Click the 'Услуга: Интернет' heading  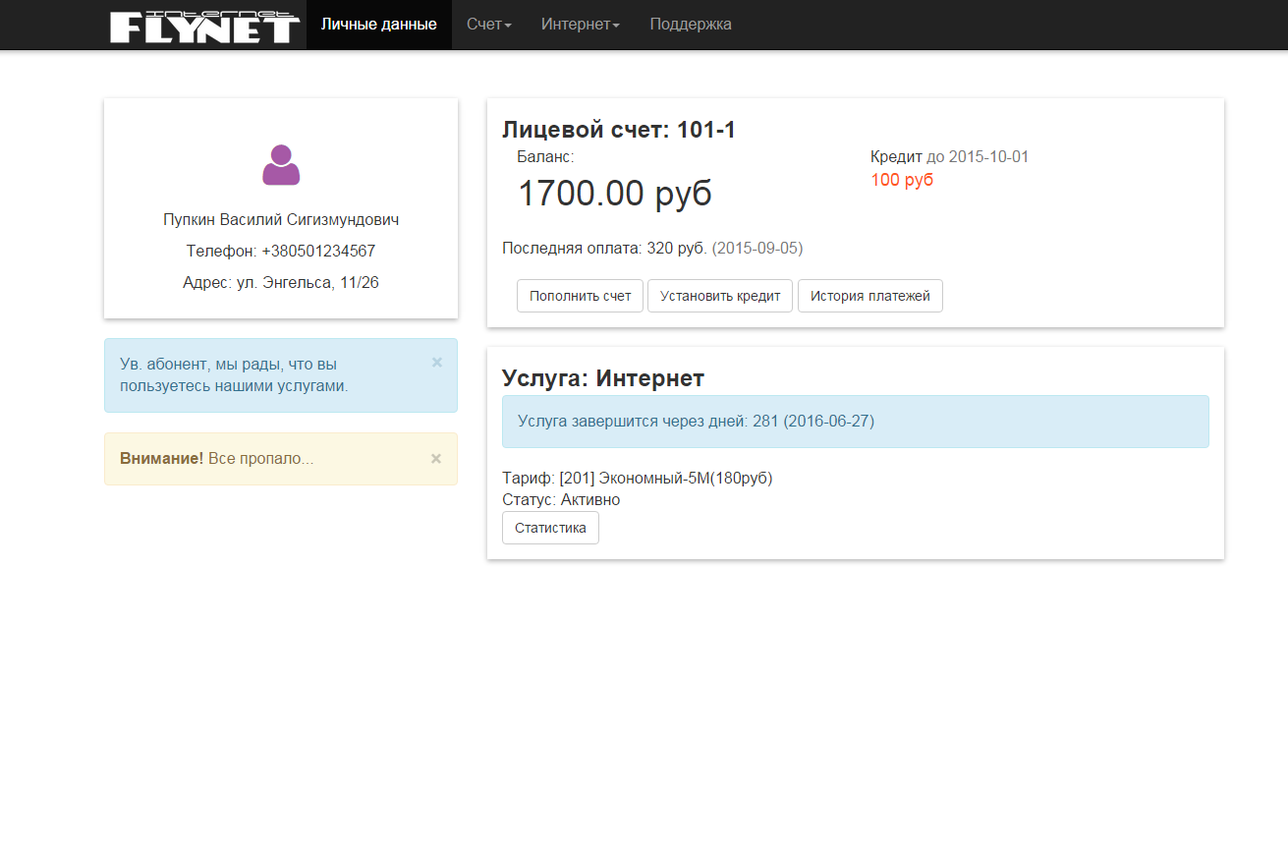click(603, 378)
